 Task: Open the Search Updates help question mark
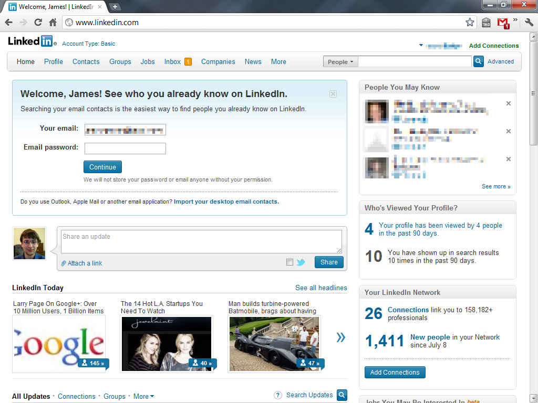pyautogui.click(x=278, y=395)
